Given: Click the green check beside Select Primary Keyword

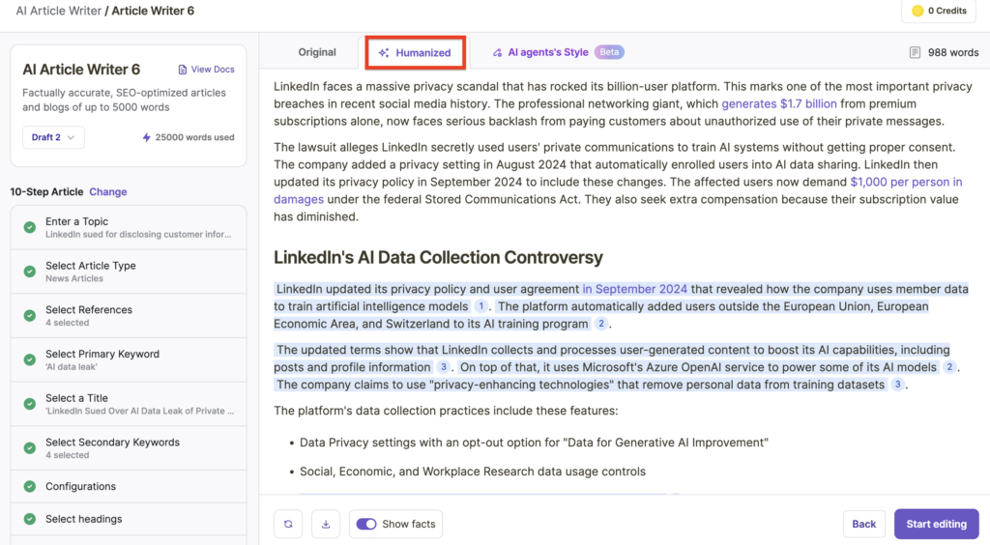Looking at the screenshot, I should coord(30,359).
